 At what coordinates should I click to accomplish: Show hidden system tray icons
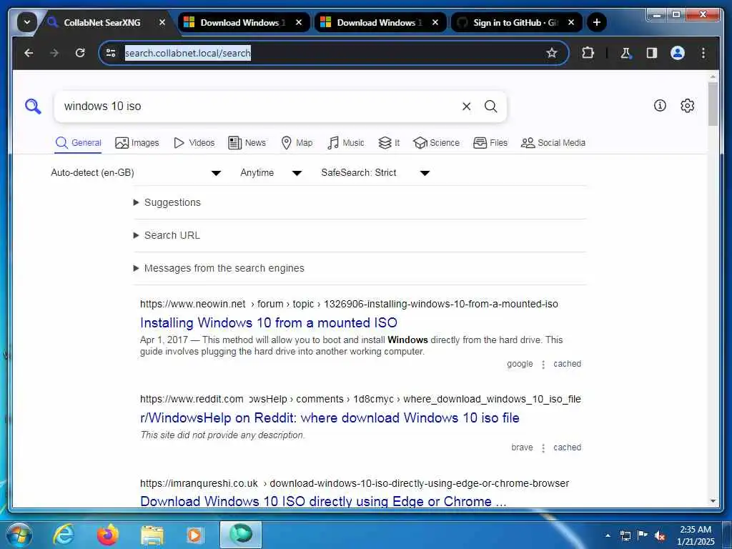tap(608, 535)
